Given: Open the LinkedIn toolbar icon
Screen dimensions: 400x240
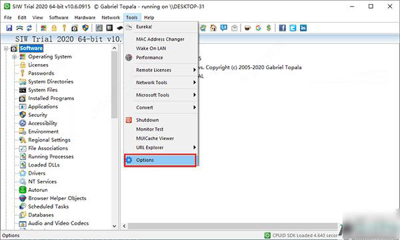Looking at the screenshot, I should click(303, 28).
